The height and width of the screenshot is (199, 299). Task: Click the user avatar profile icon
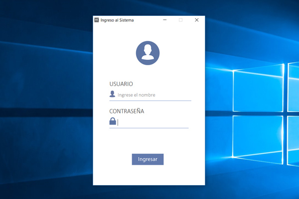point(148,53)
